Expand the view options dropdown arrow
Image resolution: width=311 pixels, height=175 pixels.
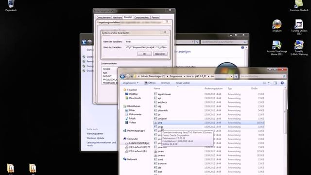pos(269,83)
